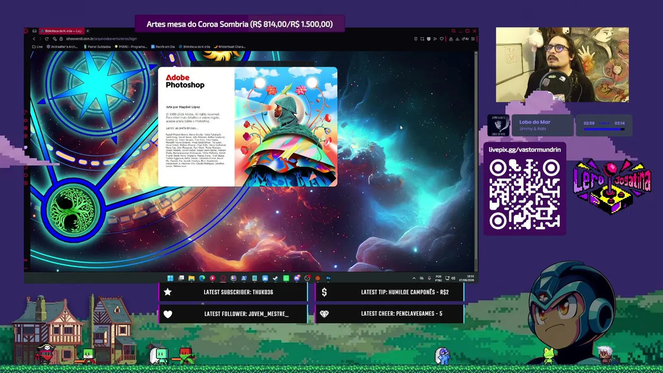Click the padlock site security icon
Viewport: 663px width, 373px height.
click(61, 39)
